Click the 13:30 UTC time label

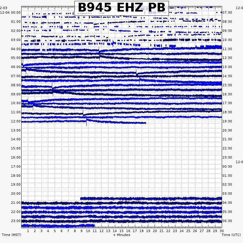coord(227,67)
